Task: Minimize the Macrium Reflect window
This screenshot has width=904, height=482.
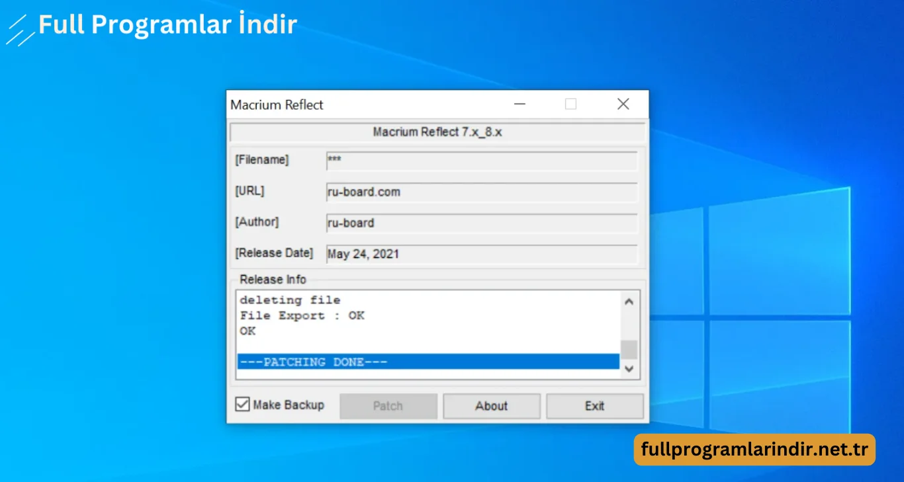Action: 520,104
